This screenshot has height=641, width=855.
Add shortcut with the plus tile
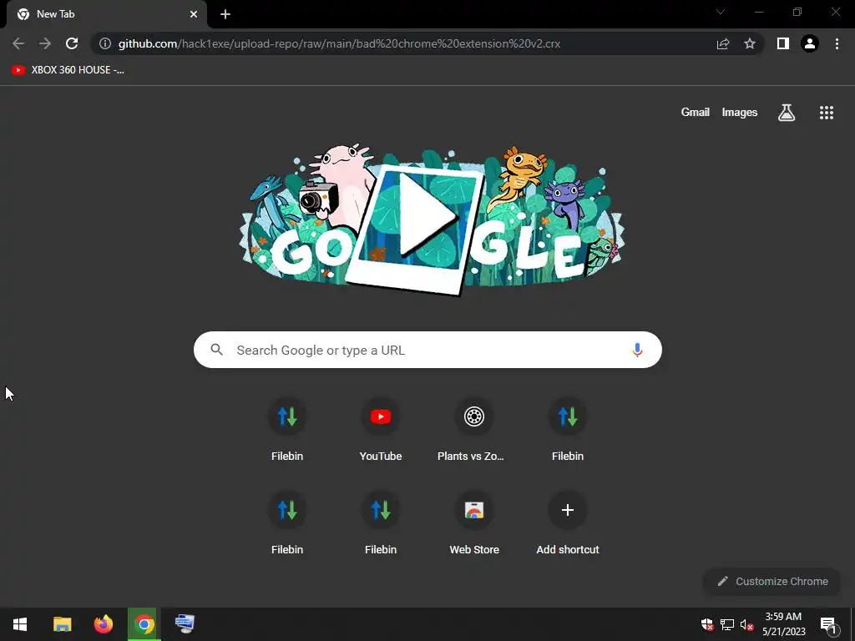point(568,525)
